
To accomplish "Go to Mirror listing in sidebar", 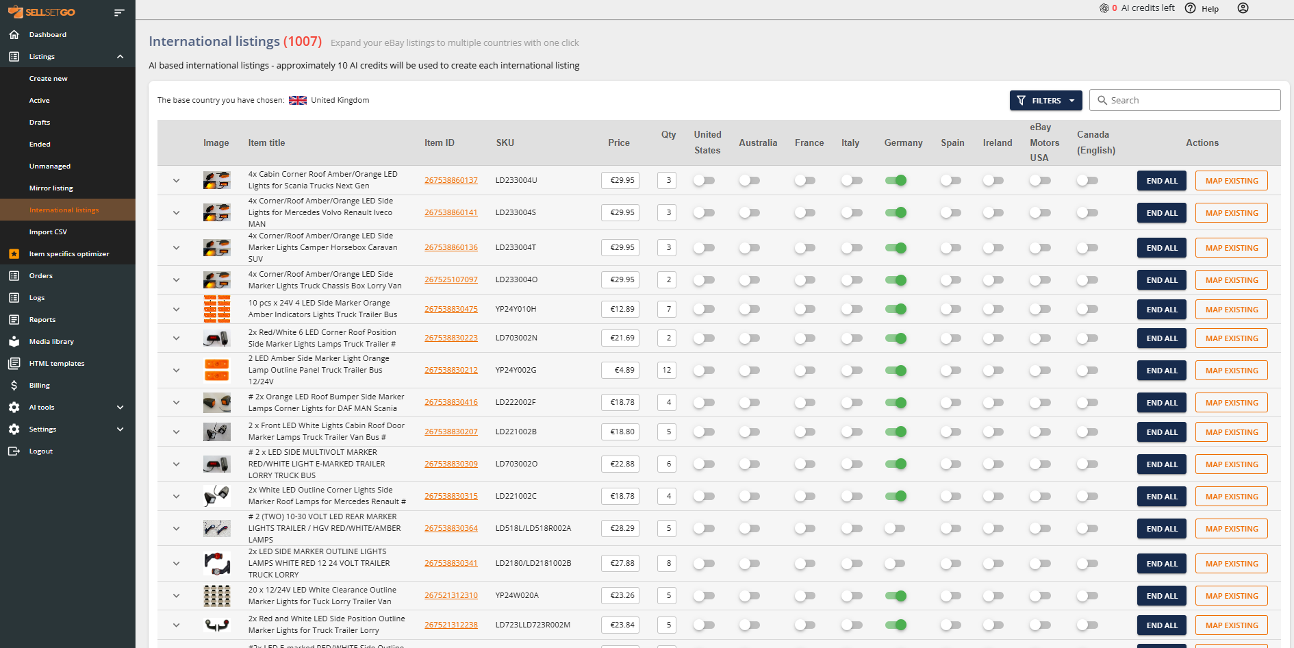I will tap(51, 188).
